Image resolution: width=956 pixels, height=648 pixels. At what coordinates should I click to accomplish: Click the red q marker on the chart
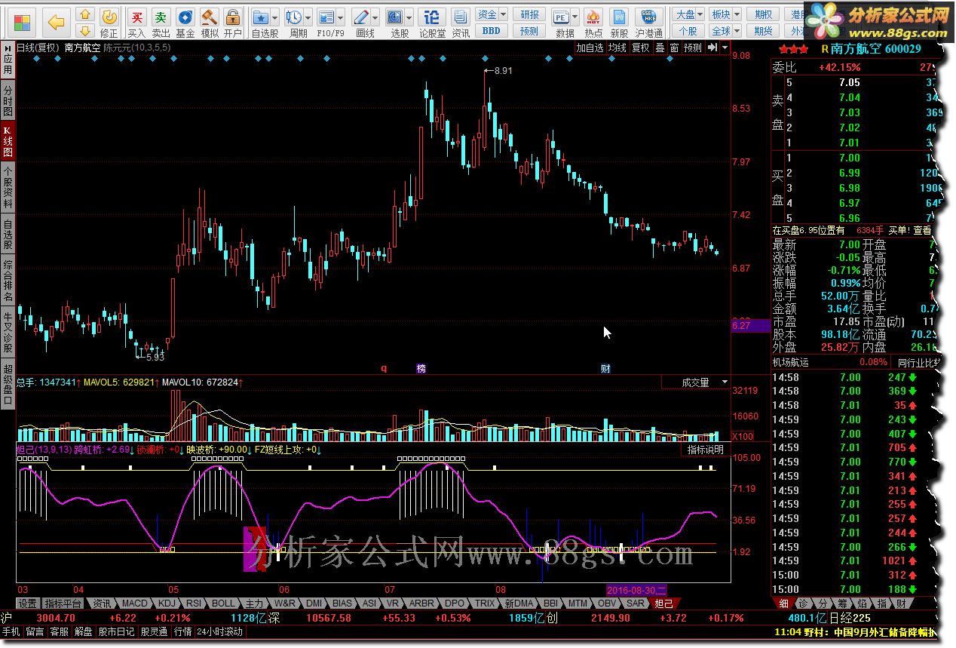384,368
